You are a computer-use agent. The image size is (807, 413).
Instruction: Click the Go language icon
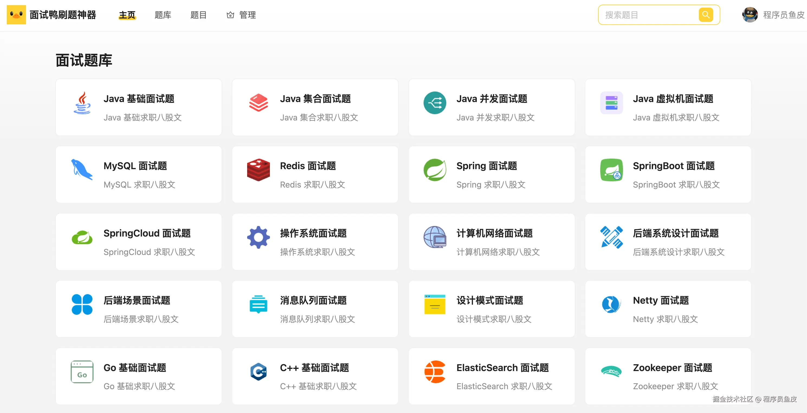point(82,372)
